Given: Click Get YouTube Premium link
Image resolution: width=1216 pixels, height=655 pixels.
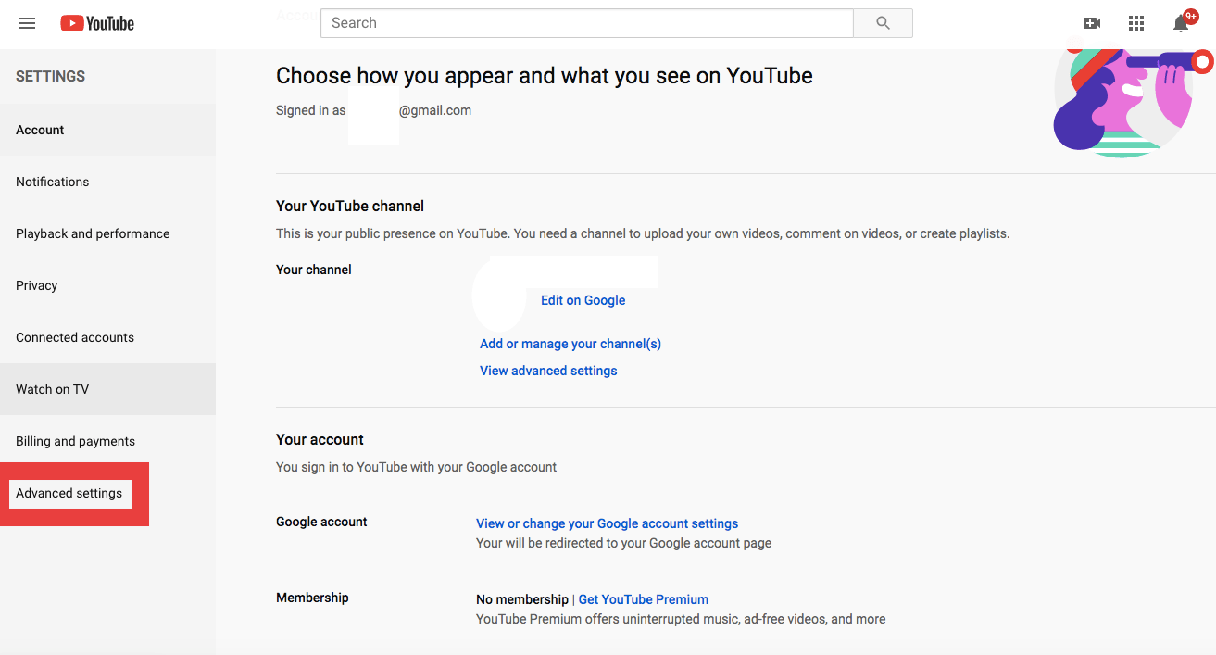Looking at the screenshot, I should pyautogui.click(x=644, y=599).
